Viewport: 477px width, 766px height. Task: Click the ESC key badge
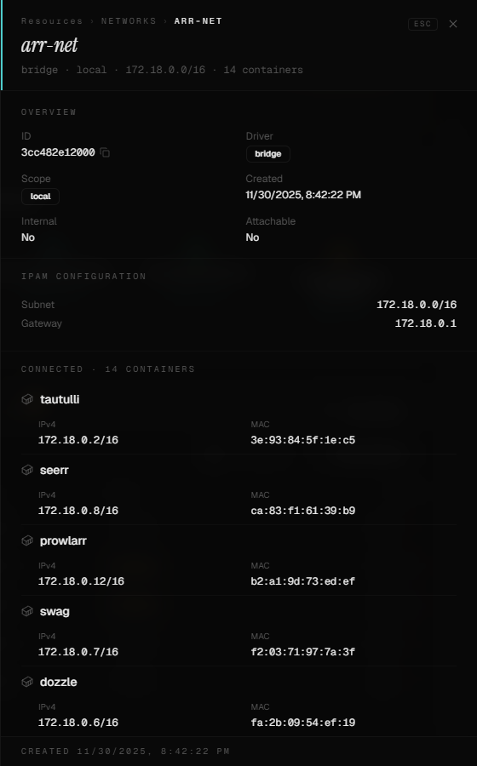[x=422, y=24]
